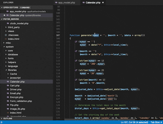Viewport: 163px width, 124px height.
Task: Click the PHP icon on the app_model.php tab
Action: point(56,3)
